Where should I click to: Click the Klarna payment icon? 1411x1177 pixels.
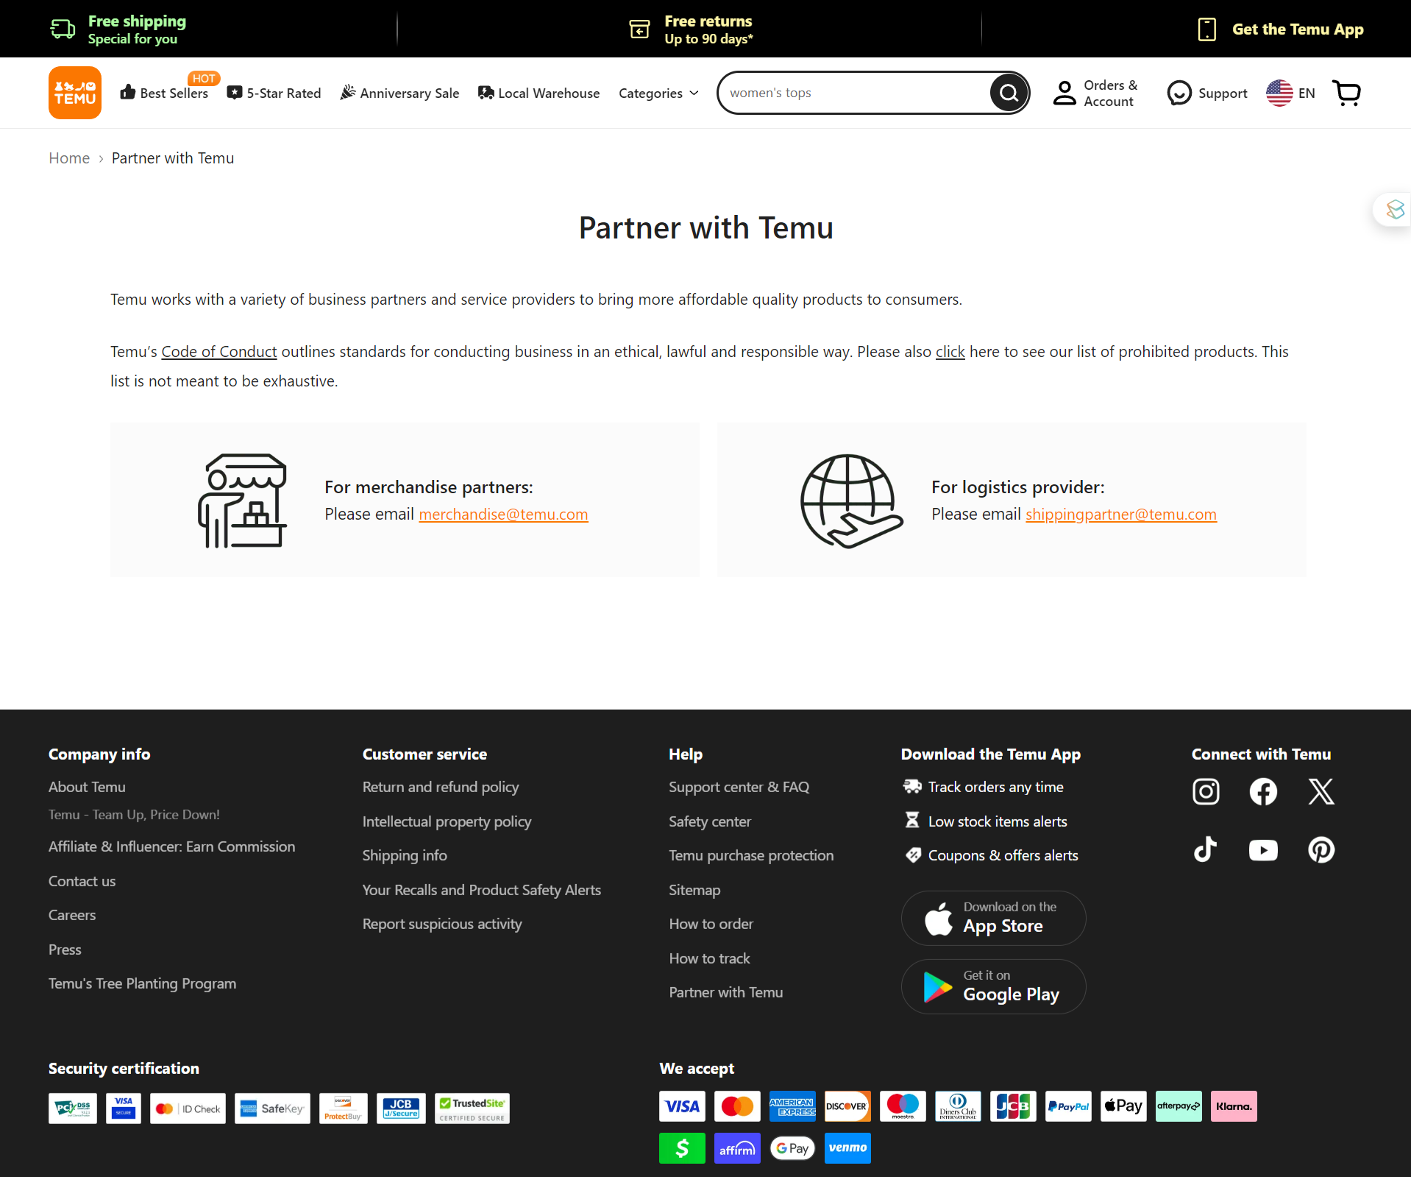[x=1234, y=1106]
